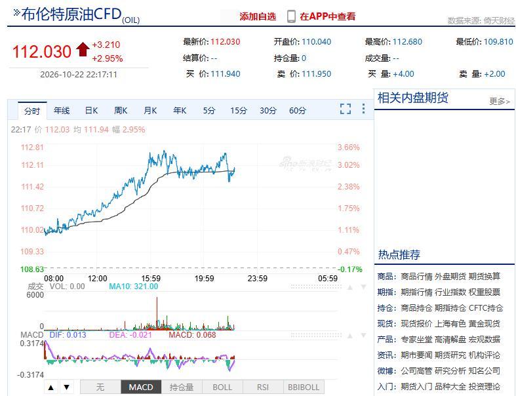Image resolution: width=516 pixels, height=396 pixels.
Task: Open the 知名公司 link
Action: tap(485, 371)
